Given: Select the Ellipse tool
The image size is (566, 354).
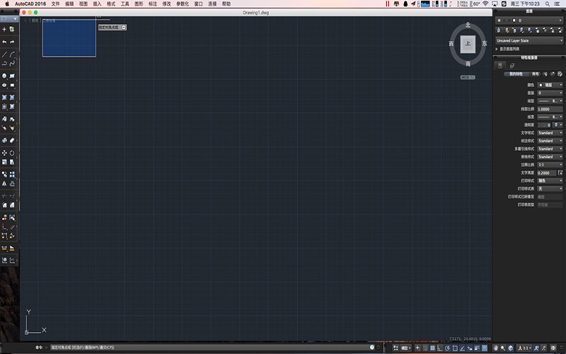Looking at the screenshot, I should pyautogui.click(x=4, y=85).
